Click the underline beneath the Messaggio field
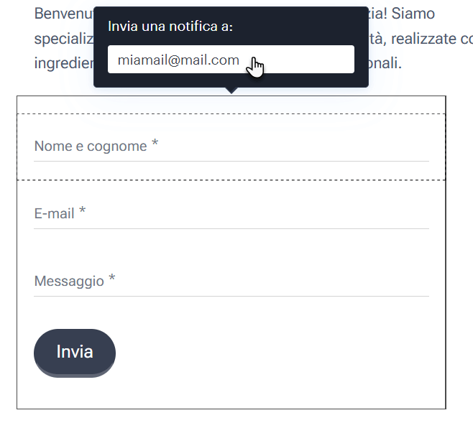The height and width of the screenshot is (423, 473). (x=231, y=296)
